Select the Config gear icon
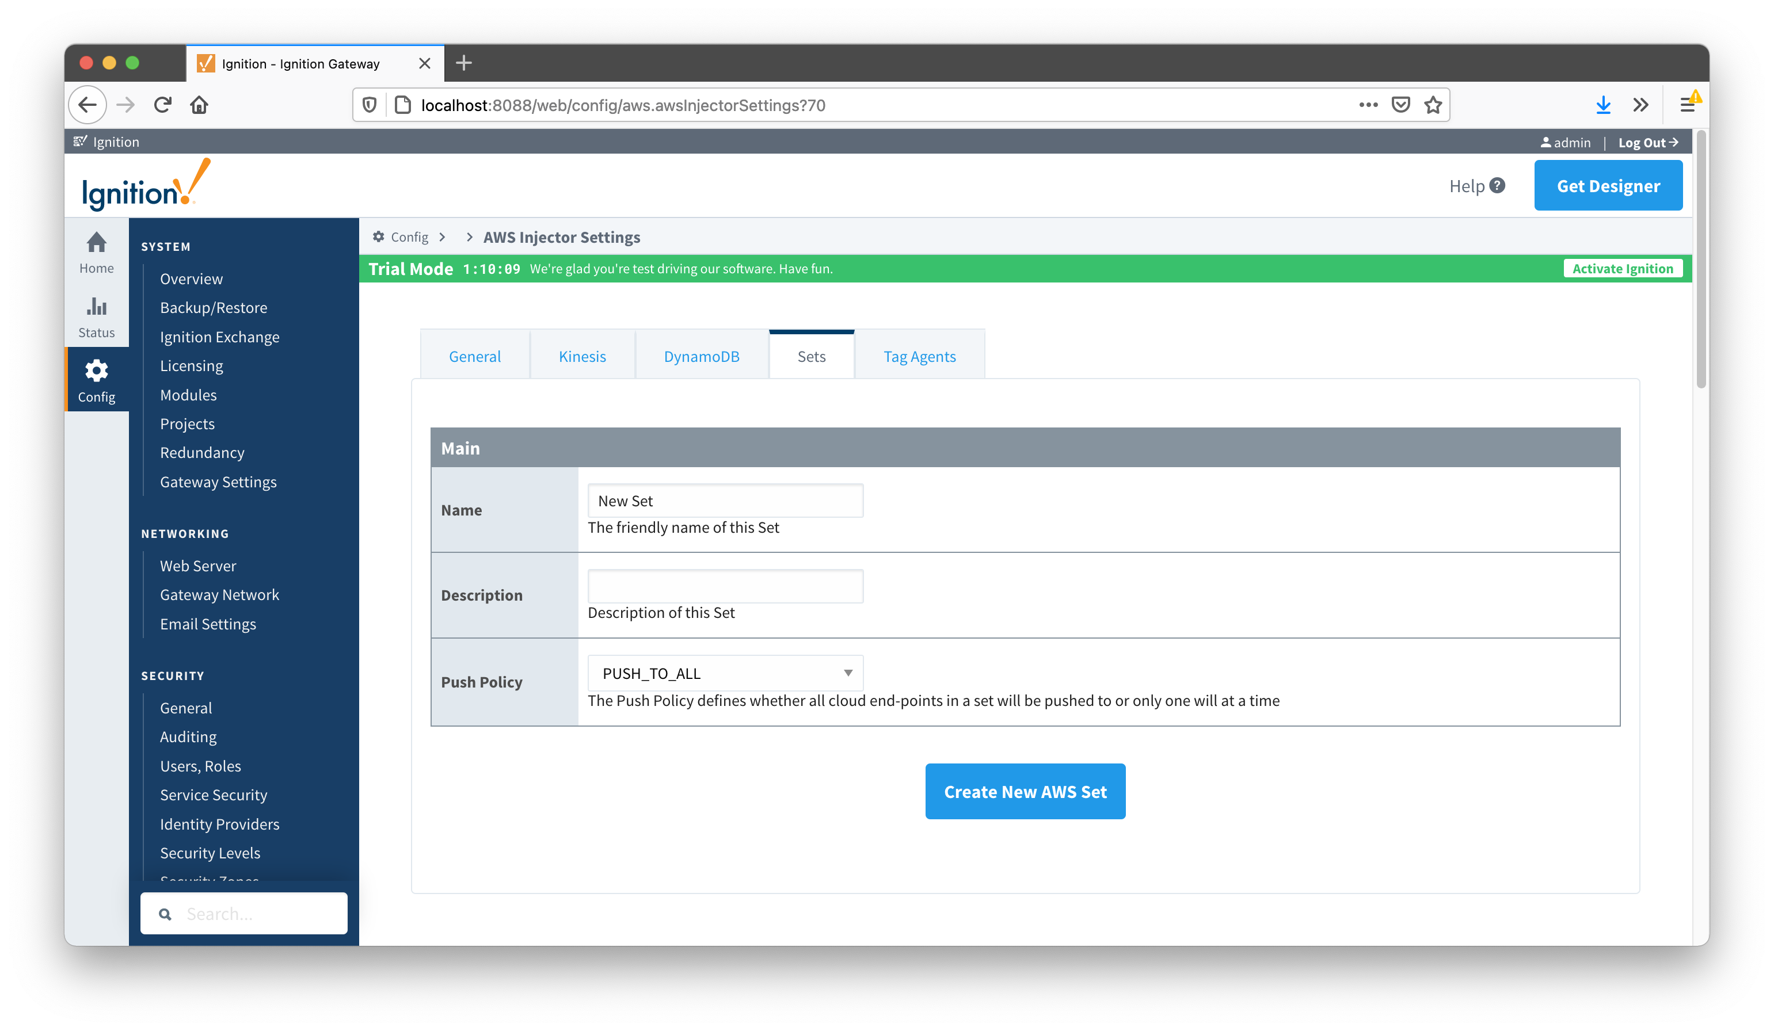 [97, 371]
